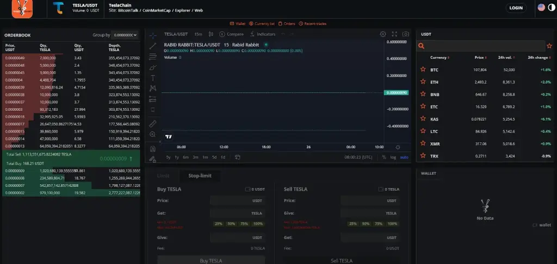Screen dimensions: 557x264
Task: Open the BitcoinTalk site link
Action: 128,11
